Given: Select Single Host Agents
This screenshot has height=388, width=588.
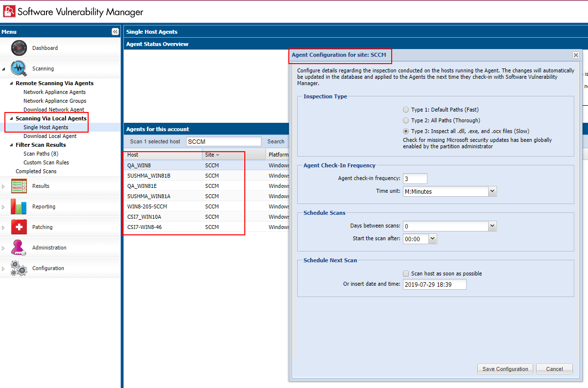Looking at the screenshot, I should coord(46,127).
